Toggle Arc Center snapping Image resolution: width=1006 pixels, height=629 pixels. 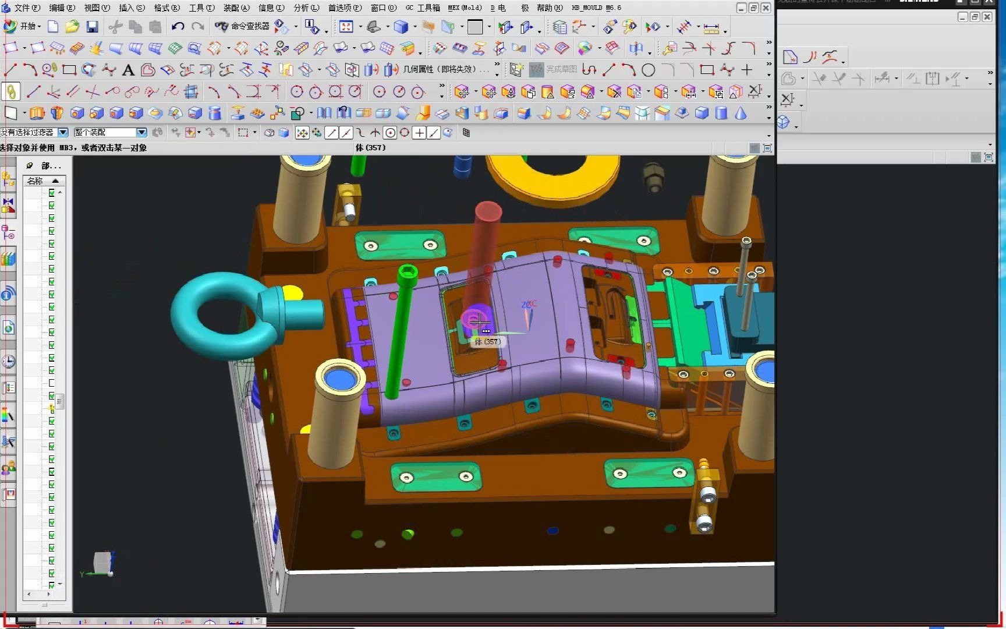[390, 133]
